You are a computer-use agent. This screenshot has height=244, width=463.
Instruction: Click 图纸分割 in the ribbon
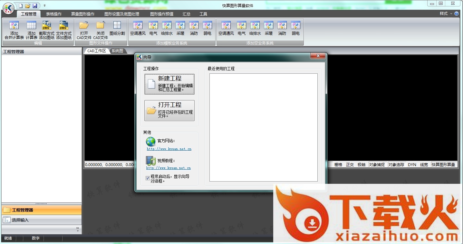[x=117, y=29]
